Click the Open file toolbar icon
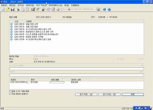The height and width of the screenshot is (110, 153). 8,9
